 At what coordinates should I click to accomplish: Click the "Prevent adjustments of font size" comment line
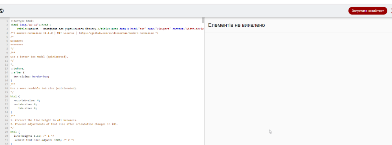64,124
